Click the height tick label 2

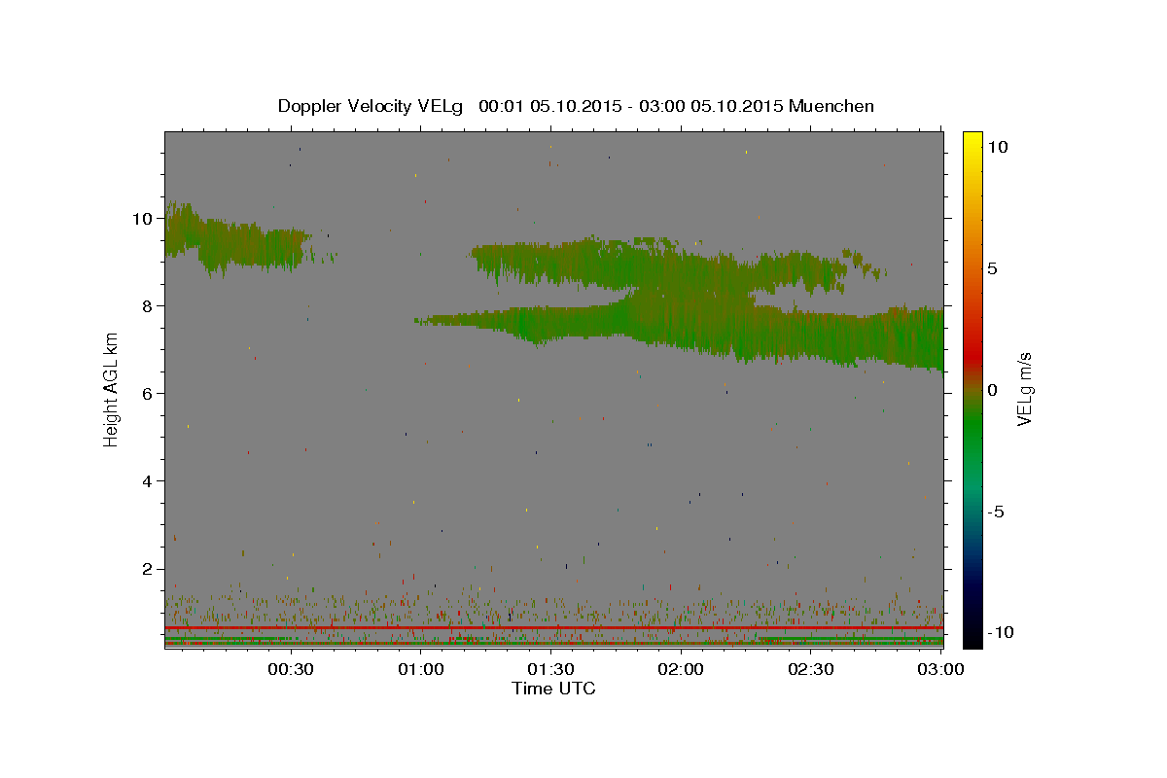pos(148,569)
